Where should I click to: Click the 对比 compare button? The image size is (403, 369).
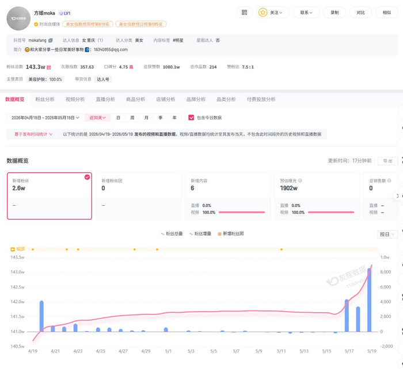pos(360,13)
